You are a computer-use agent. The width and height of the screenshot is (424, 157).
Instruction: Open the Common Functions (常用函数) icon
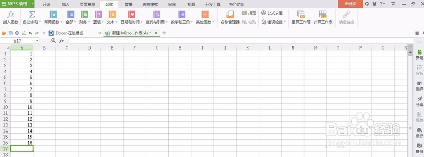tap(53, 14)
